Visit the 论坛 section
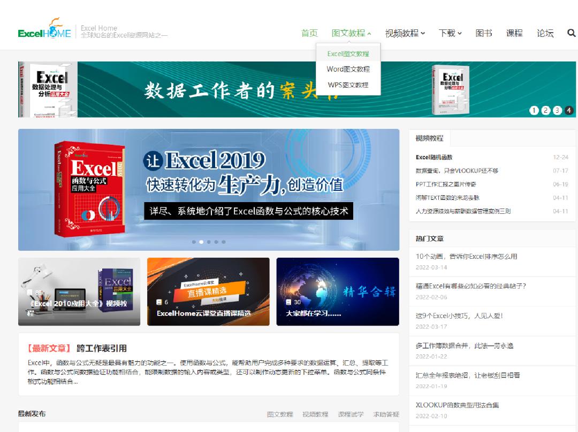 pos(545,33)
